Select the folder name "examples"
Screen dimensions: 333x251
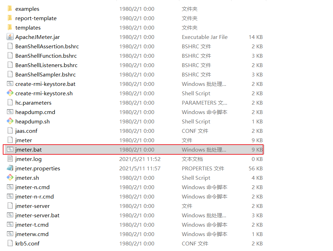27,9
